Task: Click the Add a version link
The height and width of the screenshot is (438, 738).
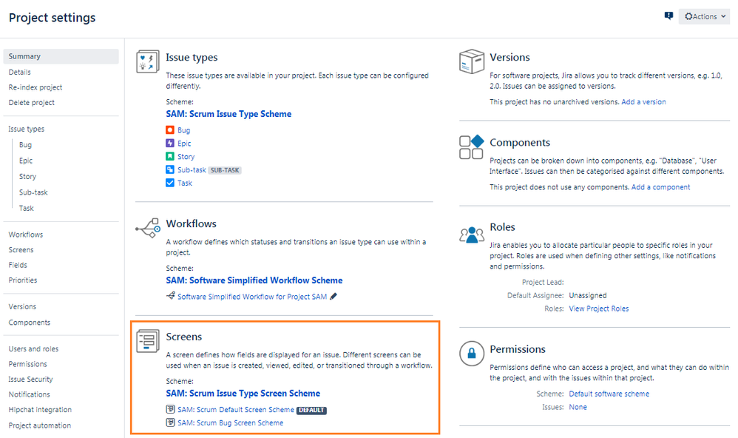Action: 644,101
